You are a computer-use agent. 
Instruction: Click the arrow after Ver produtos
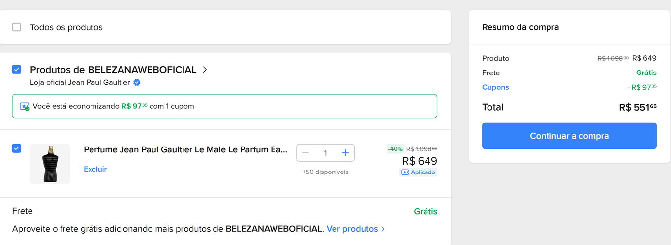(383, 229)
